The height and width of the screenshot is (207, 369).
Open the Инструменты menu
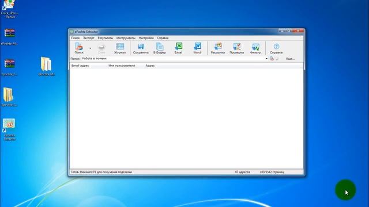point(126,38)
